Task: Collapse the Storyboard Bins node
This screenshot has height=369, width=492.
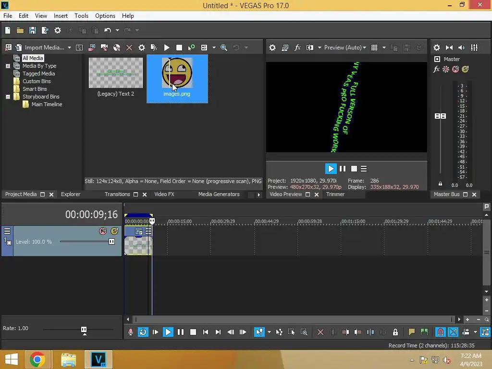Action: click(x=8, y=97)
